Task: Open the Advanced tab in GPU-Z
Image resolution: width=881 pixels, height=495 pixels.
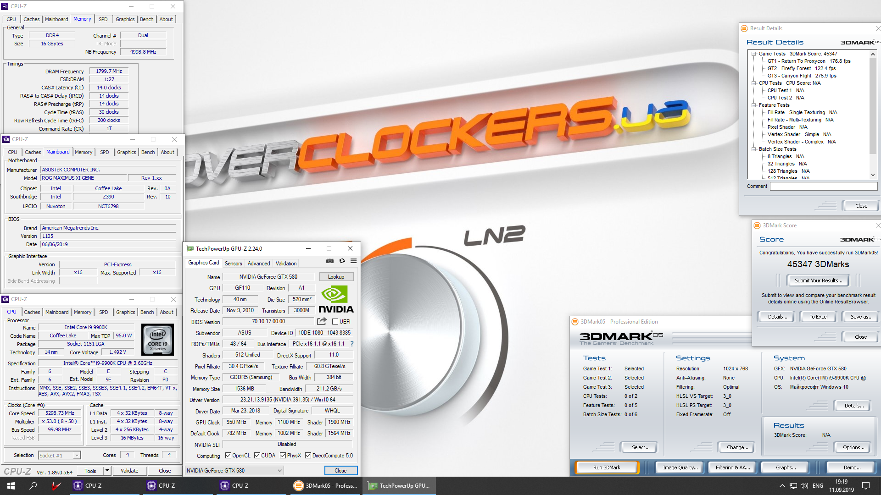Action: 259,264
